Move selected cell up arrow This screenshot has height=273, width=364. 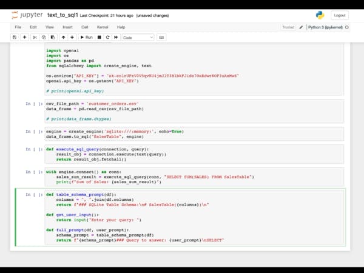click(x=63, y=38)
